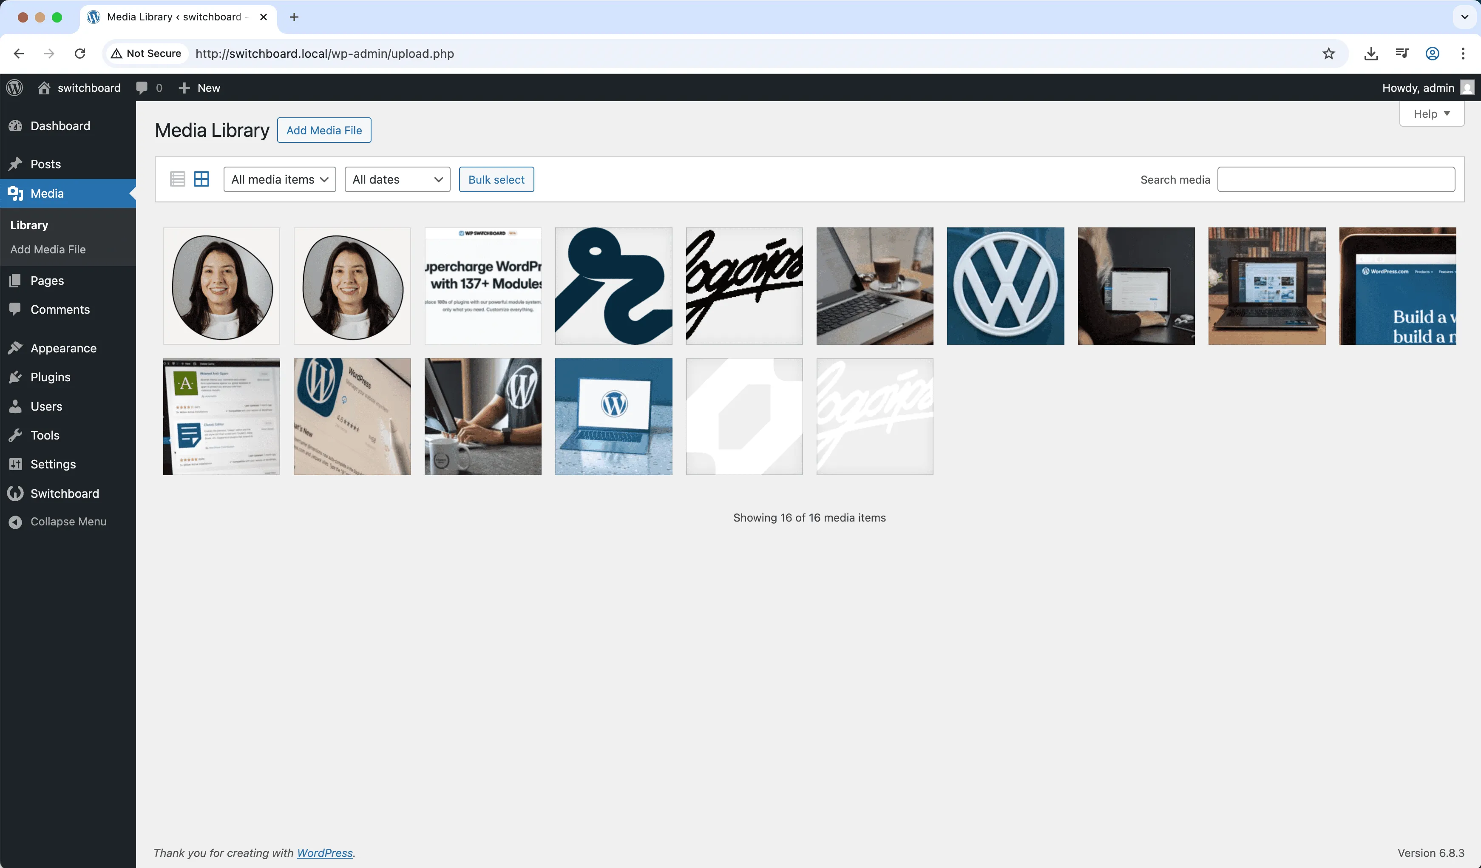This screenshot has width=1481, height=868.
Task: Click the Settings sliders icon
Action: pyautogui.click(x=16, y=464)
